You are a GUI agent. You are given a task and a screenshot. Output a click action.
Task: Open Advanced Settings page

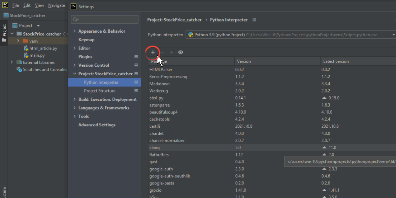coord(97,125)
